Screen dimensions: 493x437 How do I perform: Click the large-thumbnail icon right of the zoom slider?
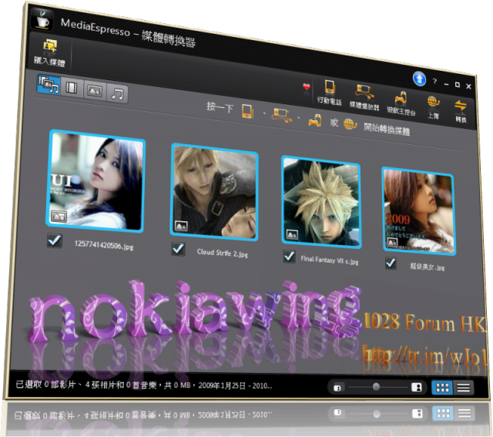417,388
